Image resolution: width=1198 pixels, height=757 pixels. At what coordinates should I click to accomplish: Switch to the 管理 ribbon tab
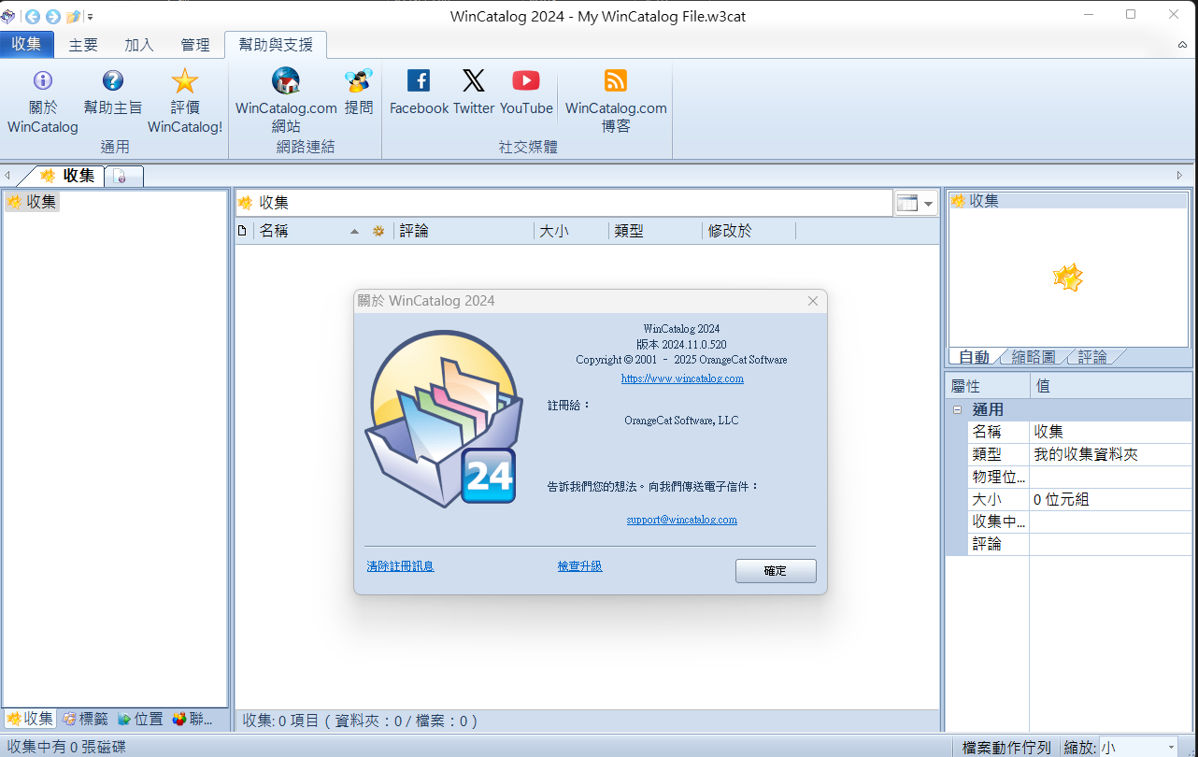tap(195, 45)
